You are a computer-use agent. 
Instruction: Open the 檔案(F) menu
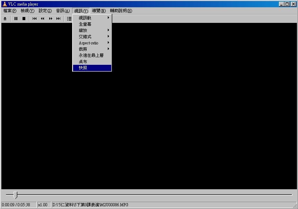pyautogui.click(x=10, y=11)
